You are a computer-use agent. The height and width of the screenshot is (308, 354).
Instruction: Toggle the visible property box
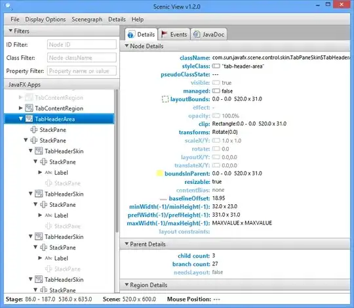click(x=216, y=83)
